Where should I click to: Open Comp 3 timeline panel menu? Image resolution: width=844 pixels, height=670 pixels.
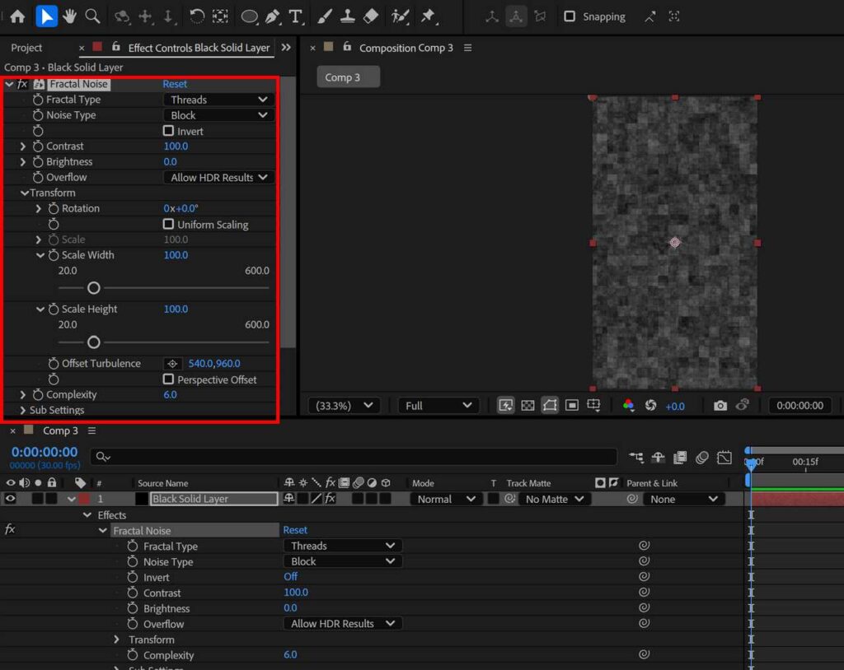coord(92,430)
